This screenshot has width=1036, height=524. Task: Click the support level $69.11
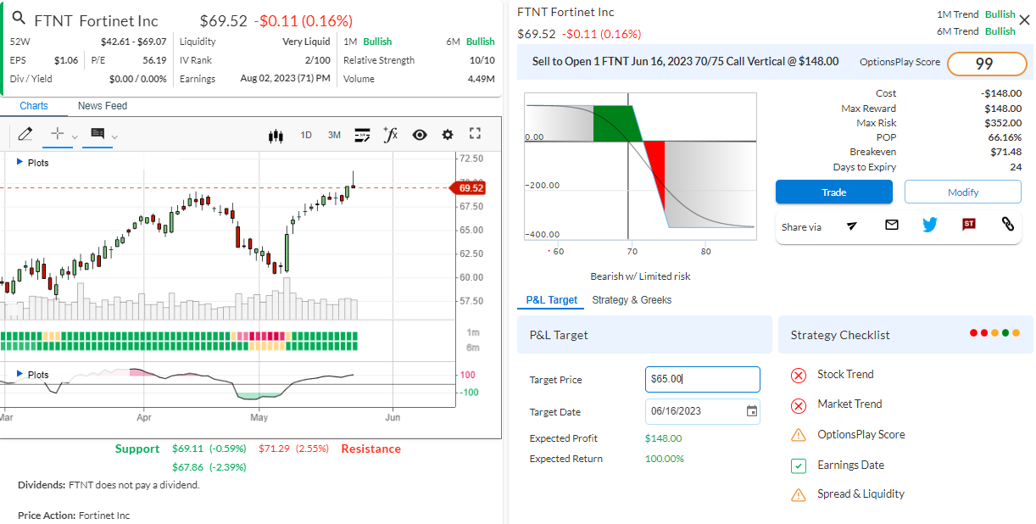click(x=187, y=449)
